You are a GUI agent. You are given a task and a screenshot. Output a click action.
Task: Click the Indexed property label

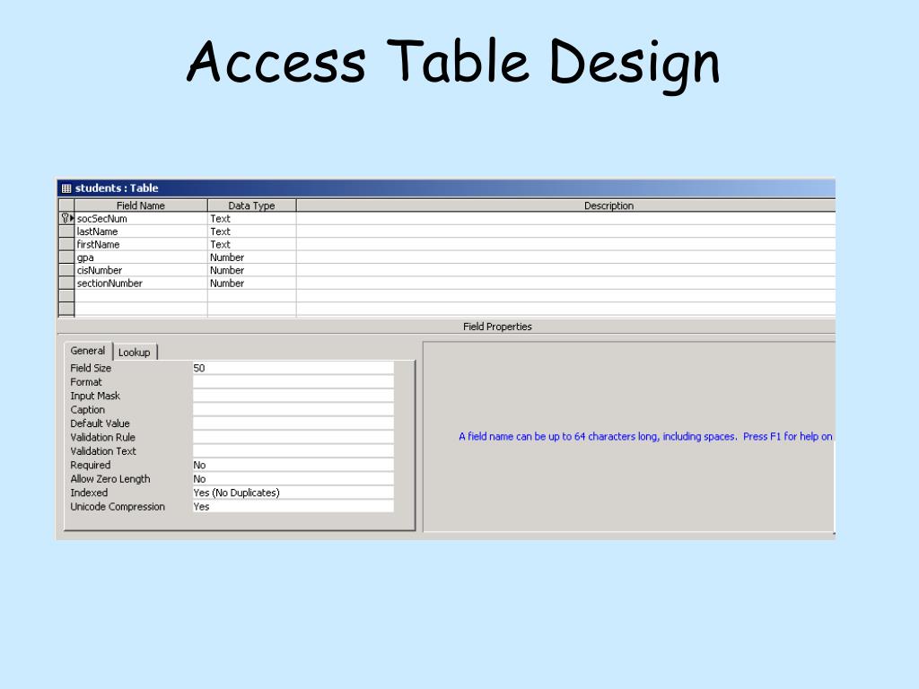[x=89, y=493]
